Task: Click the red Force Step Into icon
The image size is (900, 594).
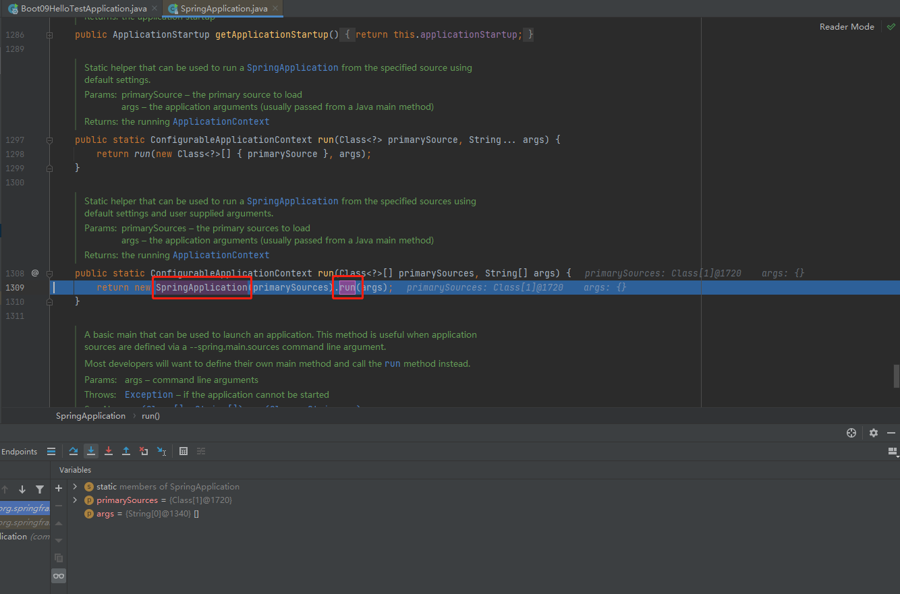Action: tap(109, 452)
